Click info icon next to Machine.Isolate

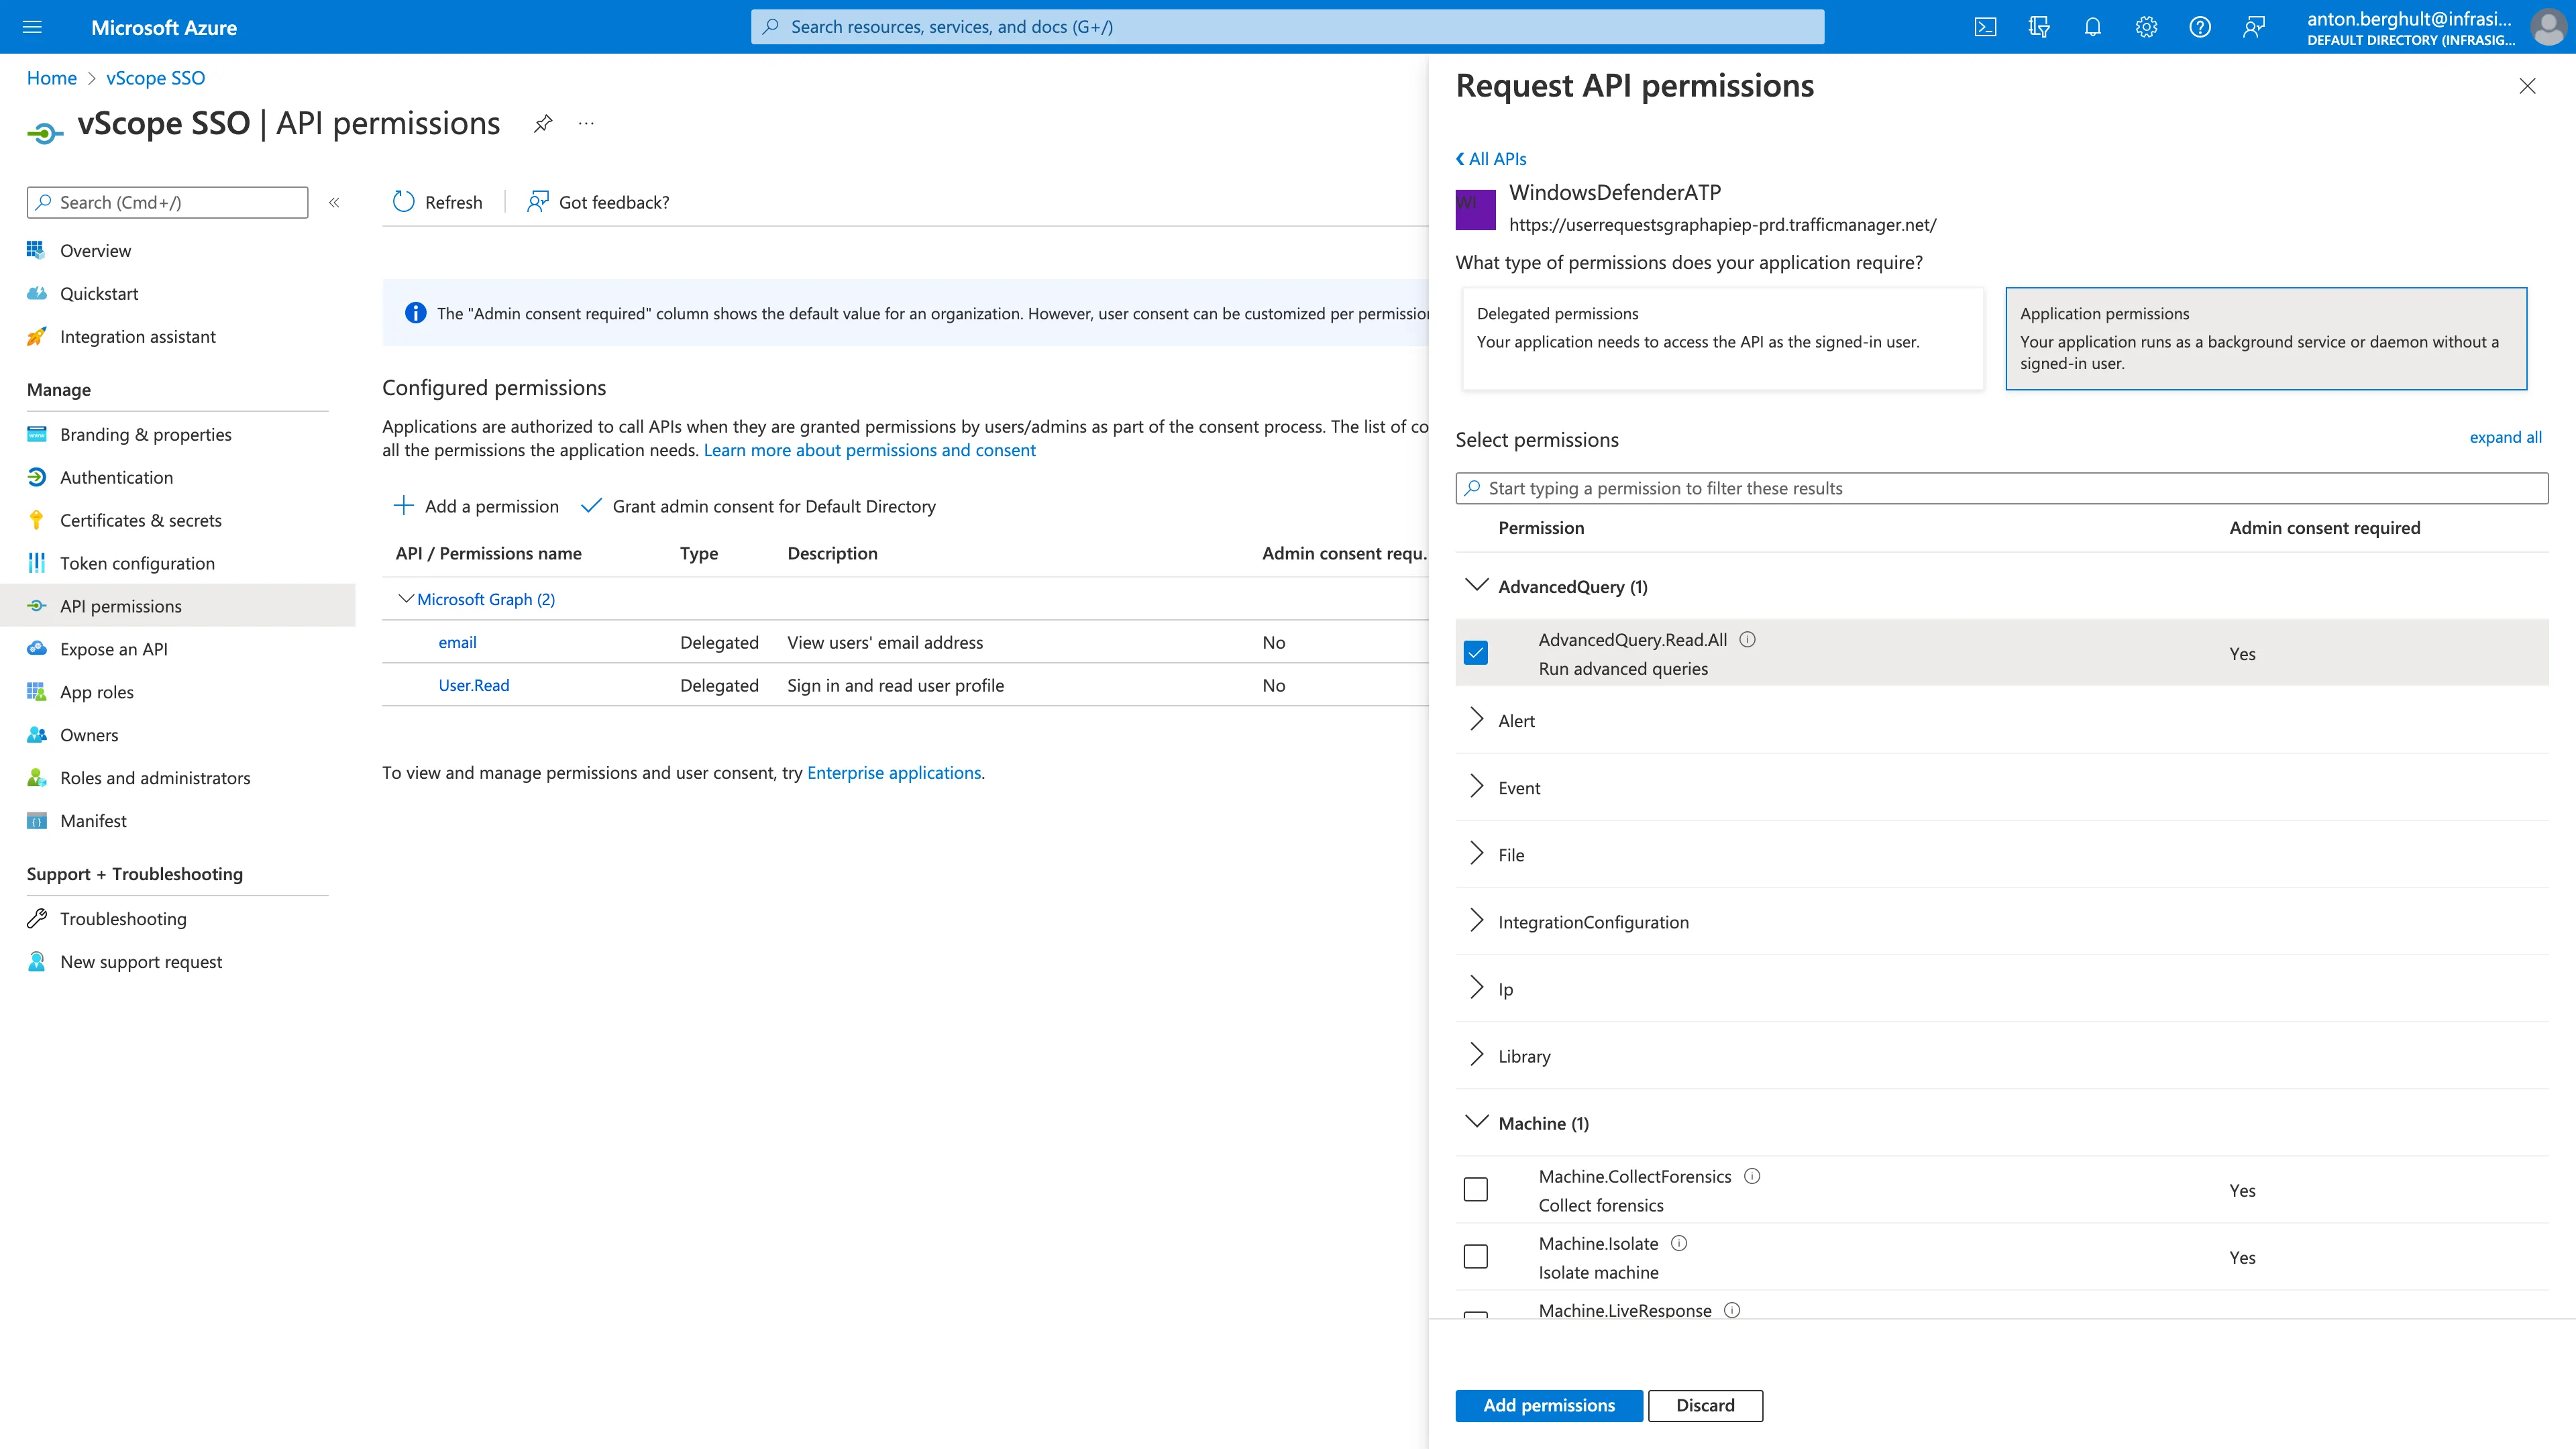click(x=1679, y=1243)
